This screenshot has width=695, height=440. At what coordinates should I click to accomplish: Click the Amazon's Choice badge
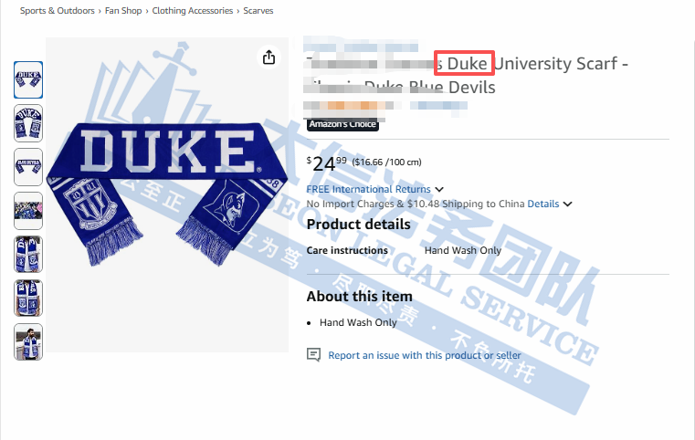tap(342, 124)
